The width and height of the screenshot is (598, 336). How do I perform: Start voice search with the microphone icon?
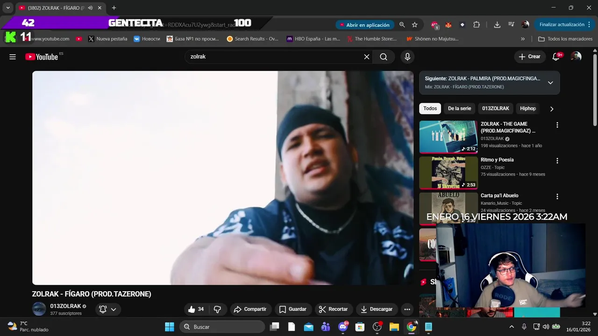tap(407, 57)
